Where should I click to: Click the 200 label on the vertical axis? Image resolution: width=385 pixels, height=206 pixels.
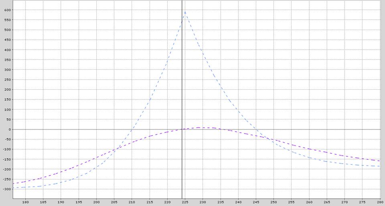pos(8,89)
